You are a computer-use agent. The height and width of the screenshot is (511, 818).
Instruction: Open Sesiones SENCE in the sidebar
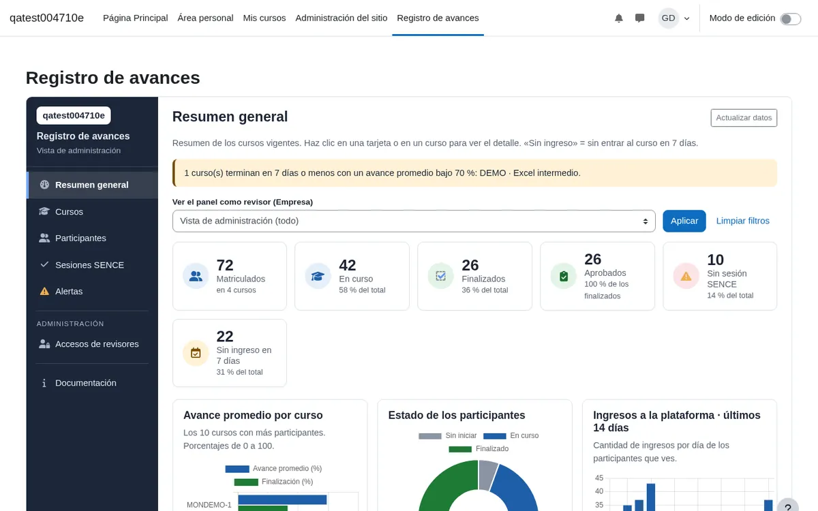pos(92,264)
